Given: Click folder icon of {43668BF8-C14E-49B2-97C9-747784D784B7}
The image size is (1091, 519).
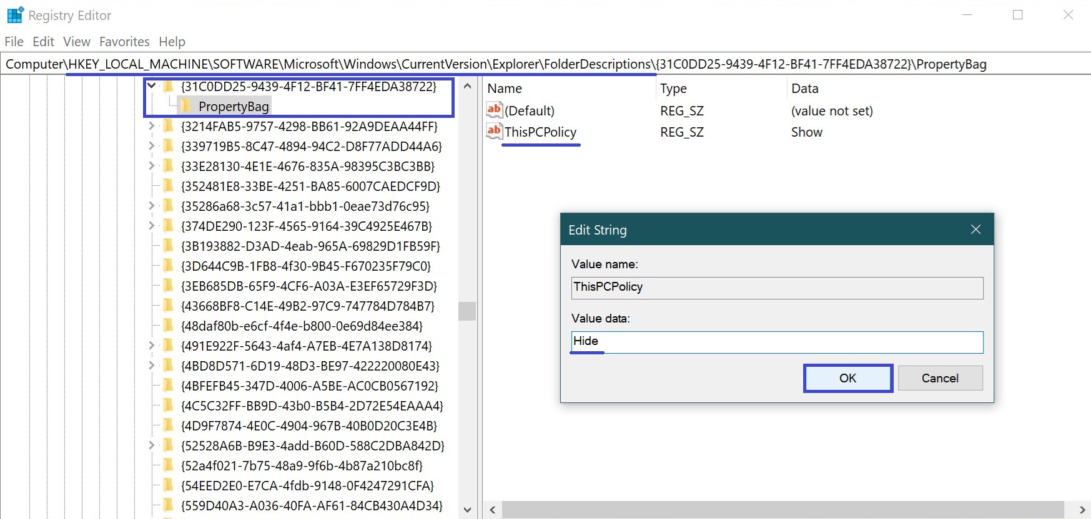Looking at the screenshot, I should 169,306.
